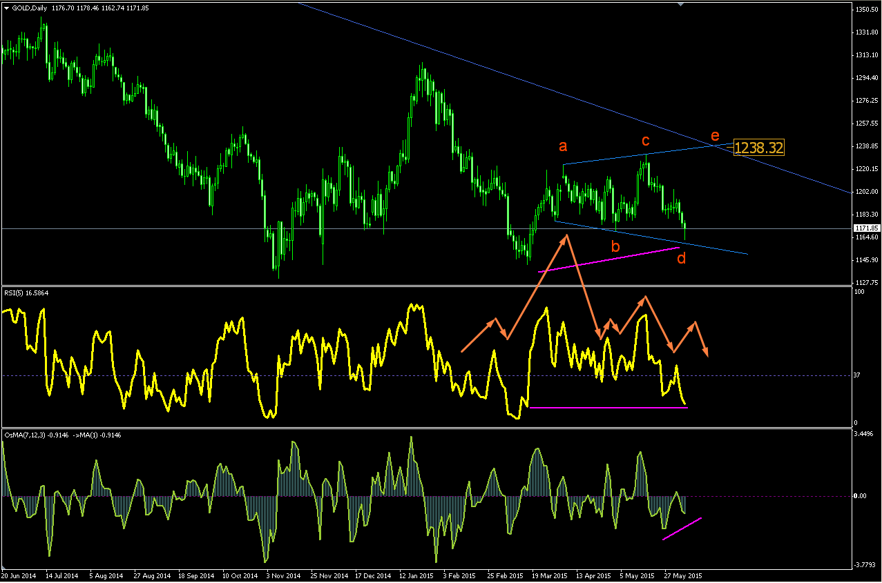Click the 3 Nov 2014 date label
Screen dimensions: 882x583
point(285,575)
